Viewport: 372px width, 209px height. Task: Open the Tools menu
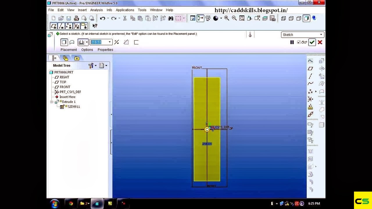[x=142, y=10]
